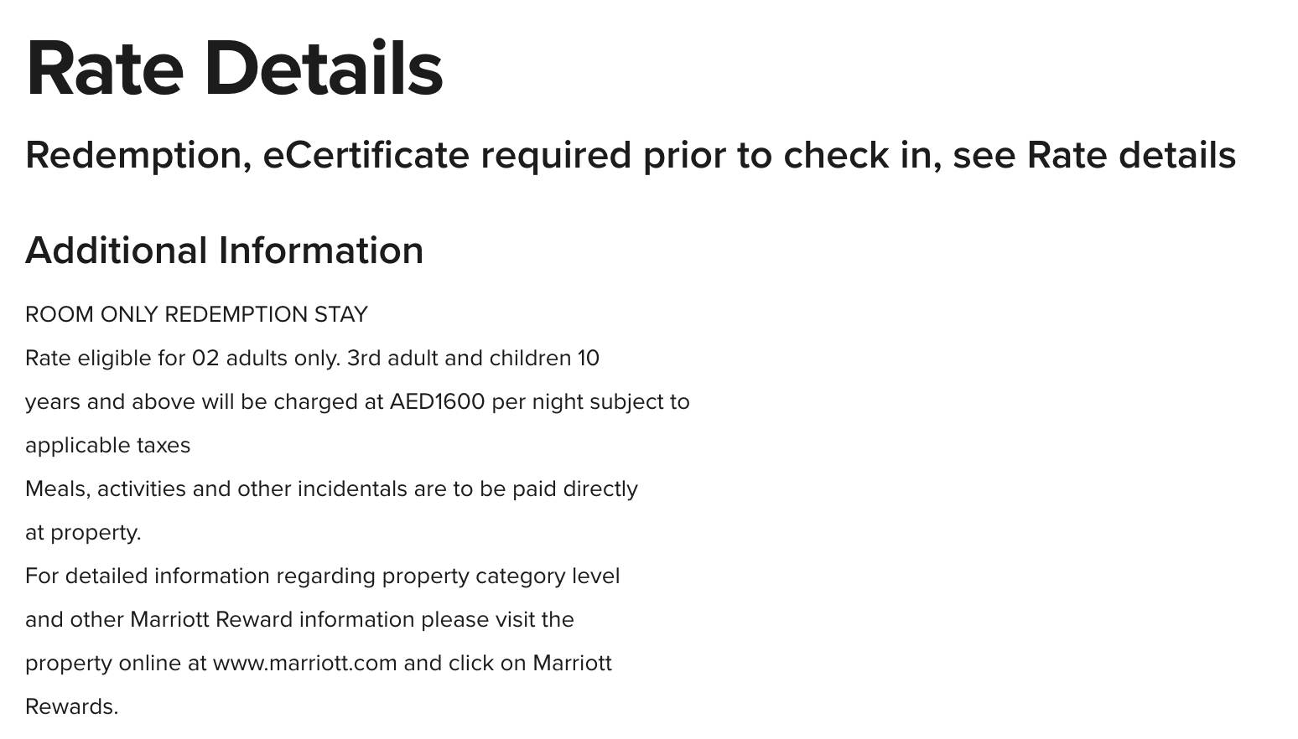This screenshot has width=1298, height=739.
Task: Click the 'Rate eligible for 02 adults' line
Action: tap(312, 359)
